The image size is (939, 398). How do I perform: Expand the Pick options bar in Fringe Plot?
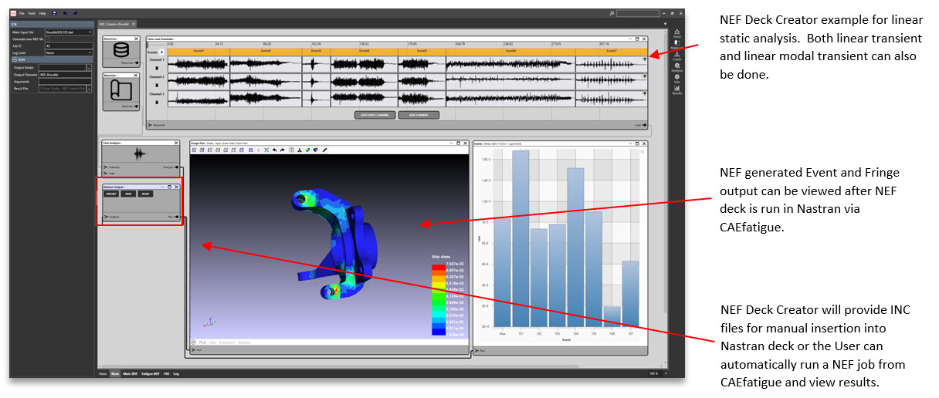click(x=193, y=342)
